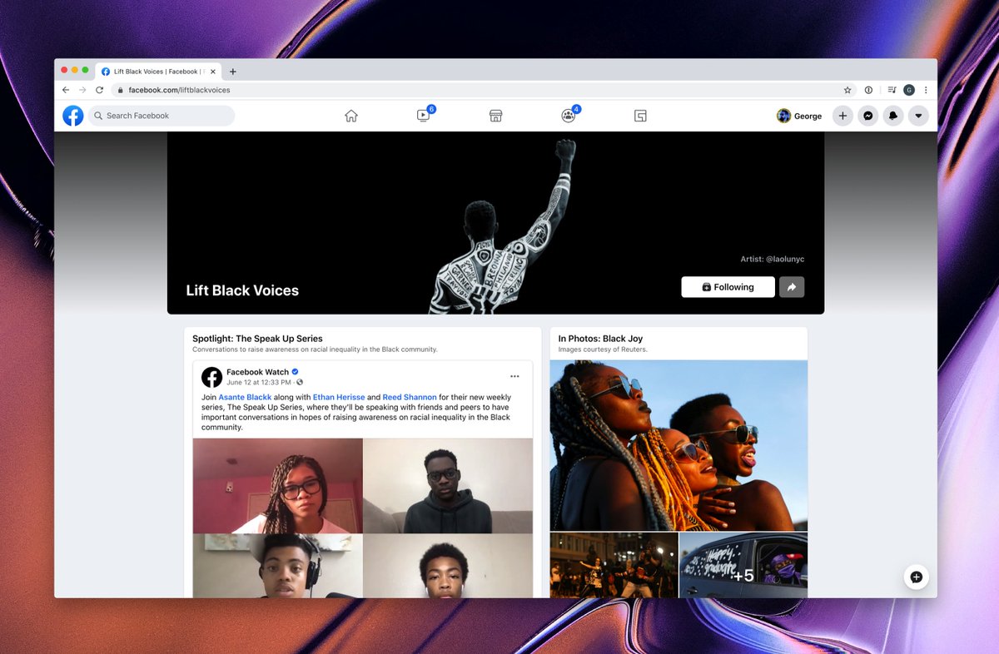Open George's profile
The height and width of the screenshot is (654, 999).
[x=799, y=116]
